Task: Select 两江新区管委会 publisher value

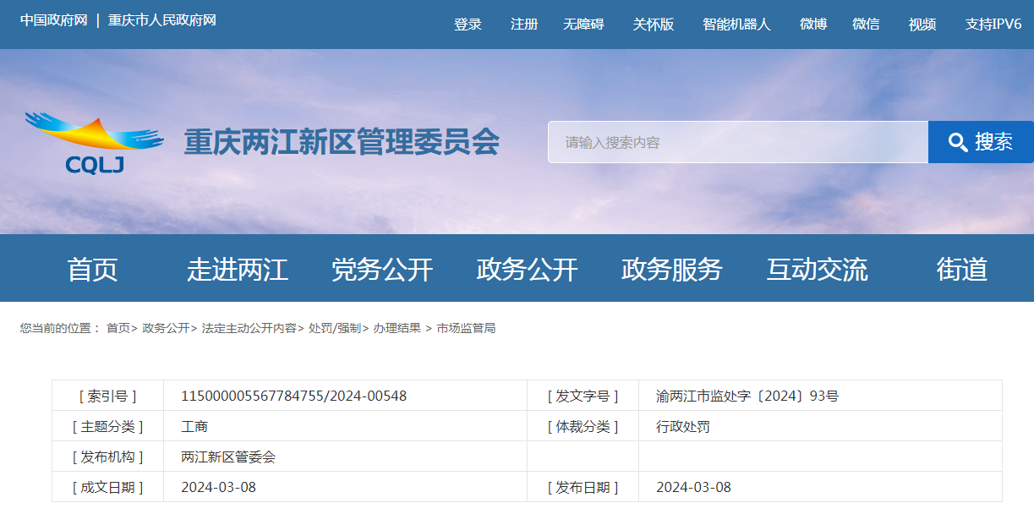Action: (228, 457)
